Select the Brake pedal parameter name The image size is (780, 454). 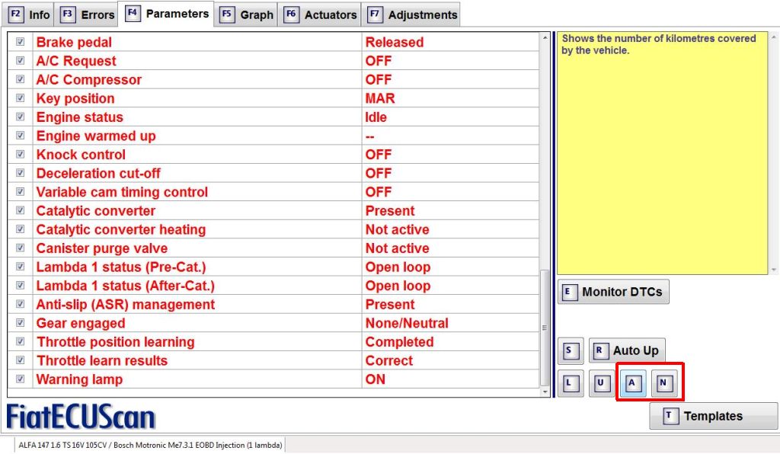(74, 42)
